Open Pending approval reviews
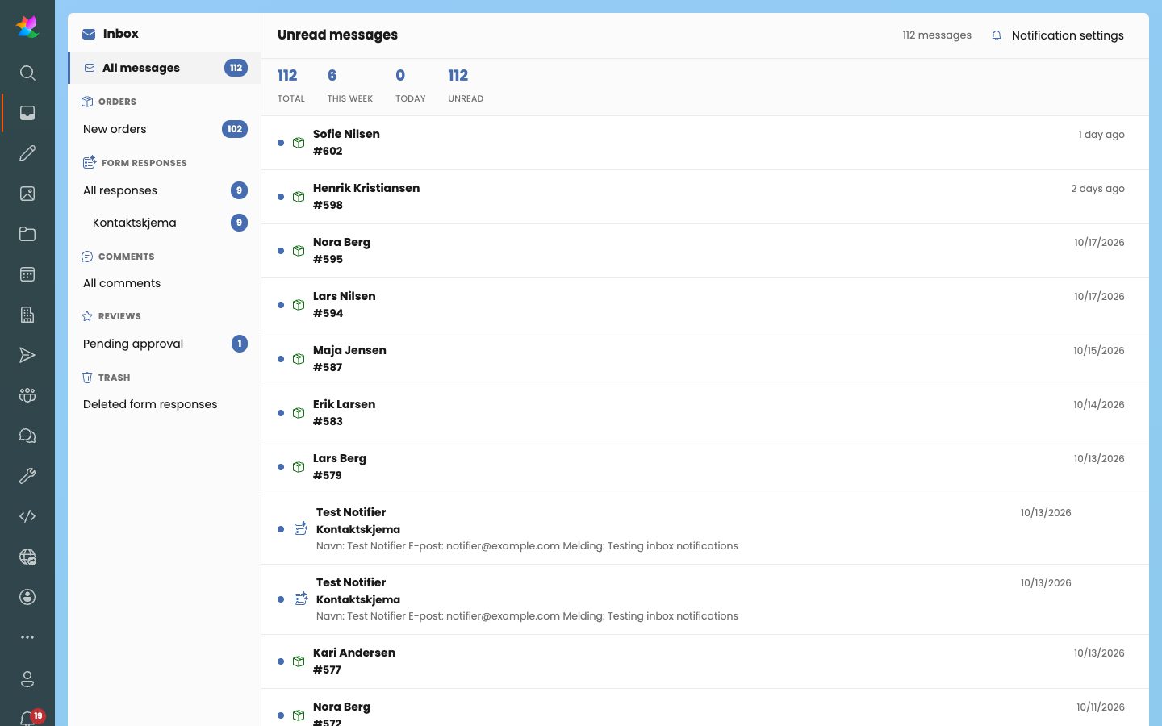This screenshot has width=1162, height=726. tap(165, 344)
